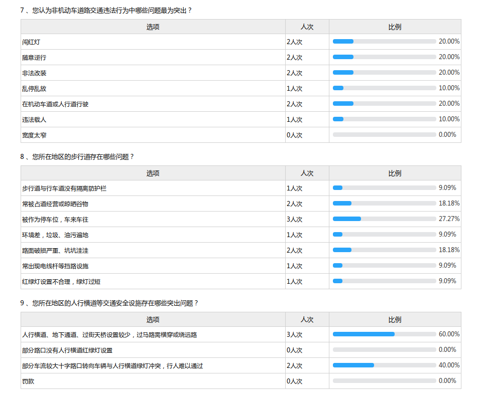Screen dimensions: 479x396
Task: Click the 红绿灯设置不合理，绿灯过短 option text
Action: [x=64, y=282]
